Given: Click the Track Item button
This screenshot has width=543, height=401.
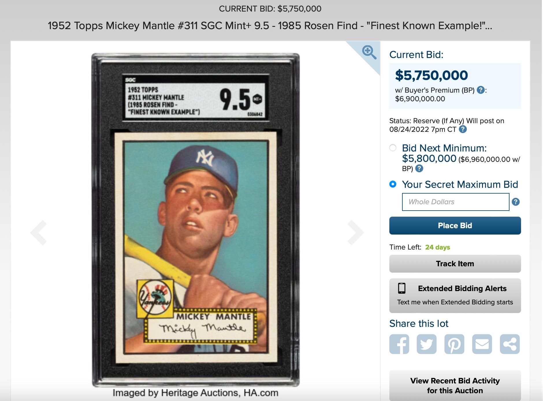Looking at the screenshot, I should click(x=455, y=264).
